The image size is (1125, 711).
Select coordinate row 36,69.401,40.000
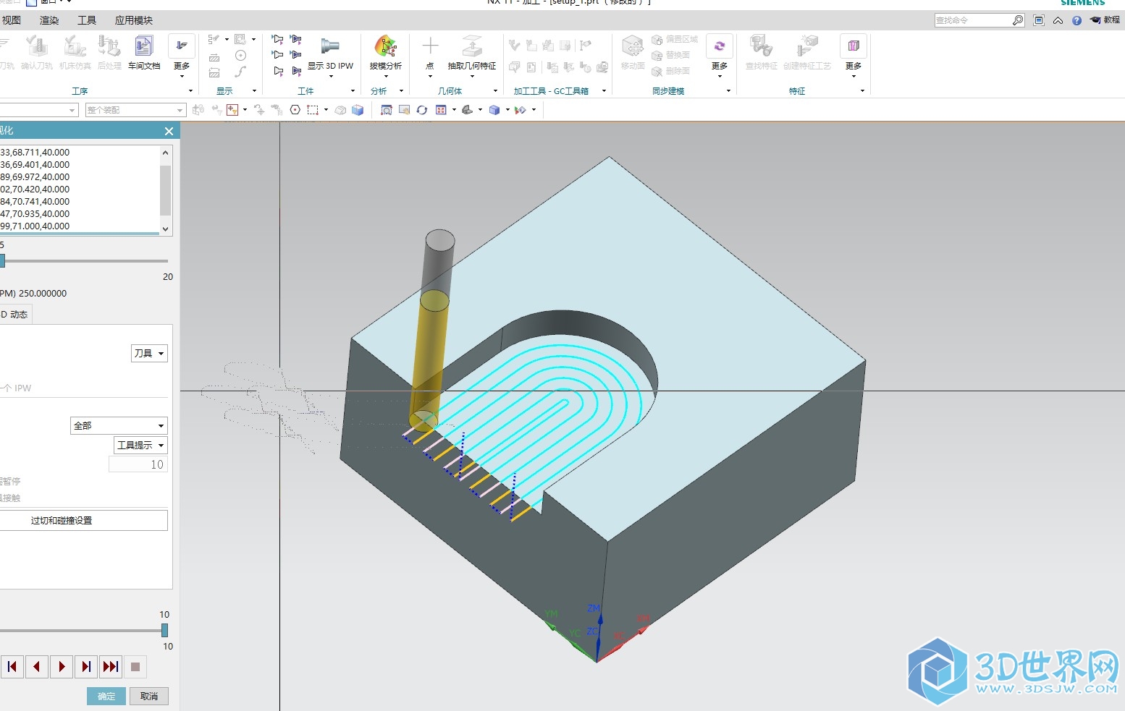(x=79, y=165)
